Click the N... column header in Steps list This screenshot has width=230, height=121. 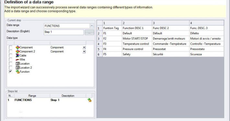pyautogui.click(x=11, y=96)
